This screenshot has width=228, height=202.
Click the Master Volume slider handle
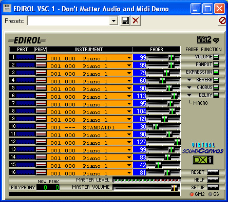[x=174, y=188]
